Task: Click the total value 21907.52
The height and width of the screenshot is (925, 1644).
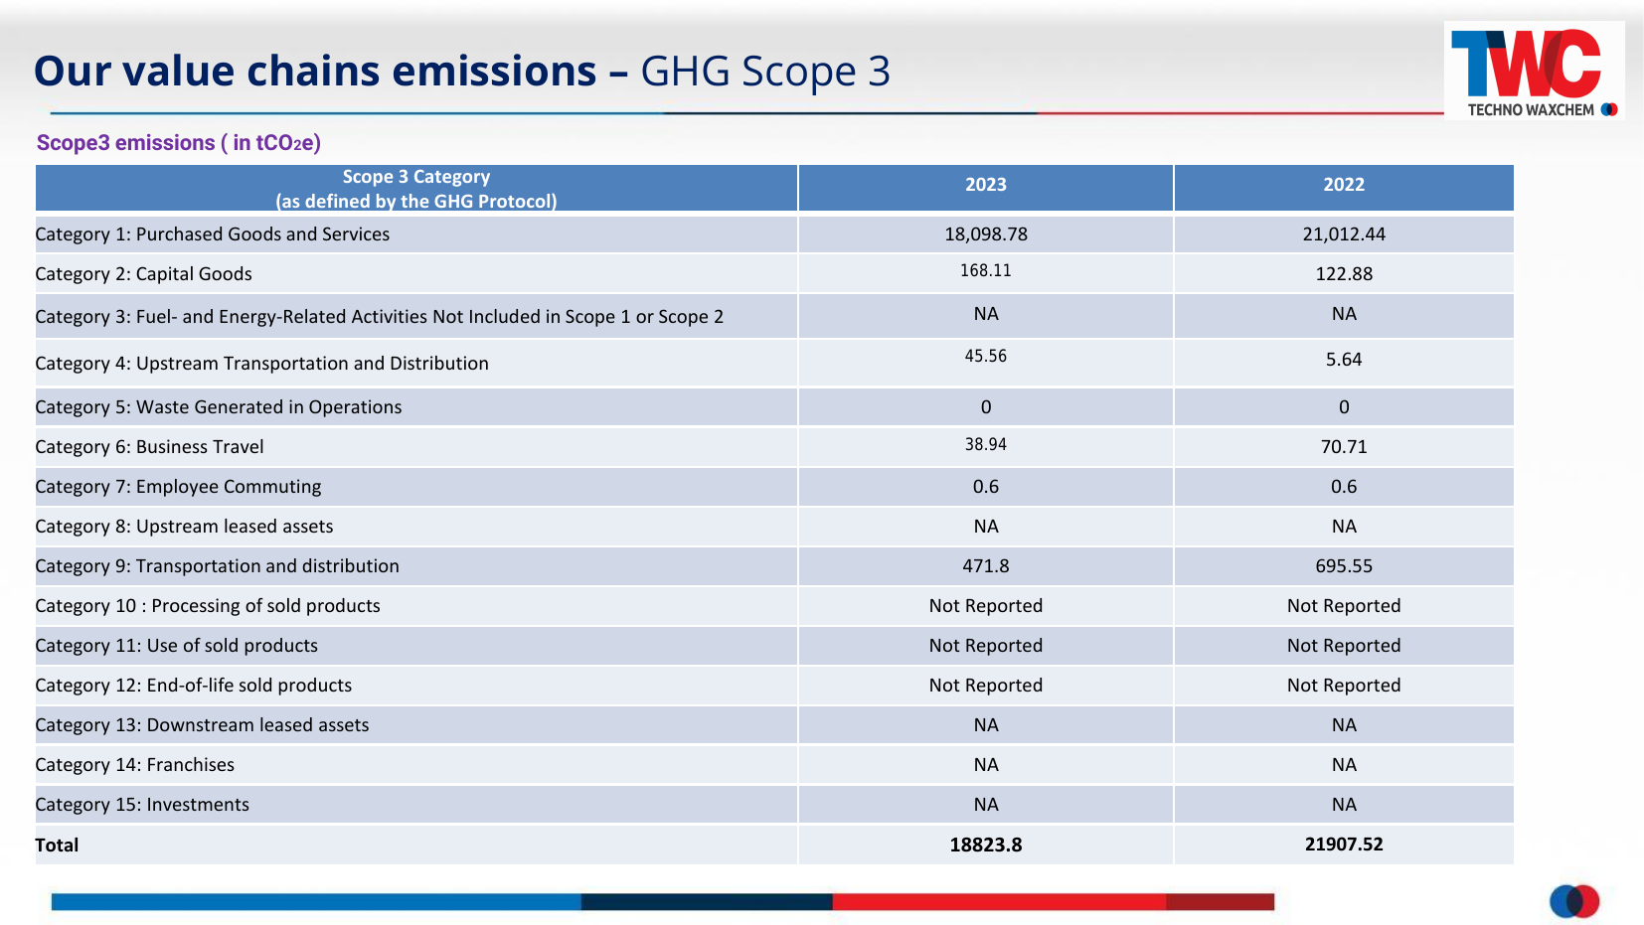Action: [1344, 845]
